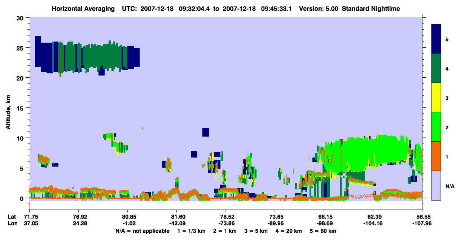Click the legend text '3 = 5 km'
The width and height of the screenshot is (469, 241).
click(x=257, y=231)
